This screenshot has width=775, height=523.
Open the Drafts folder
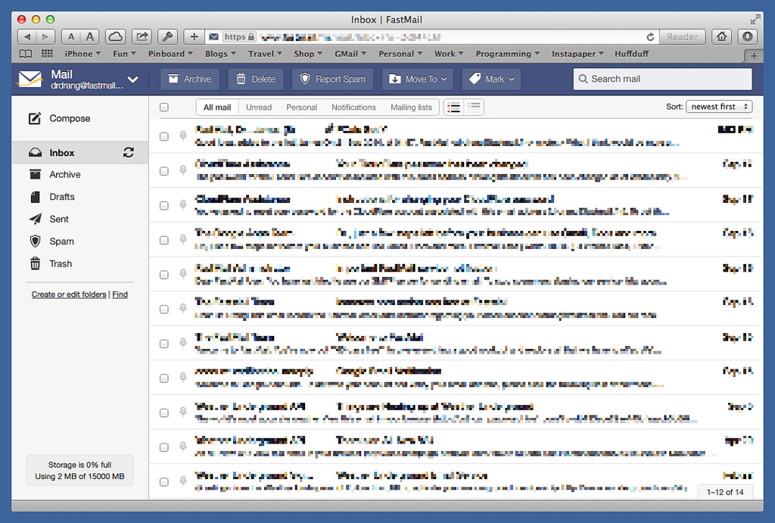point(62,197)
